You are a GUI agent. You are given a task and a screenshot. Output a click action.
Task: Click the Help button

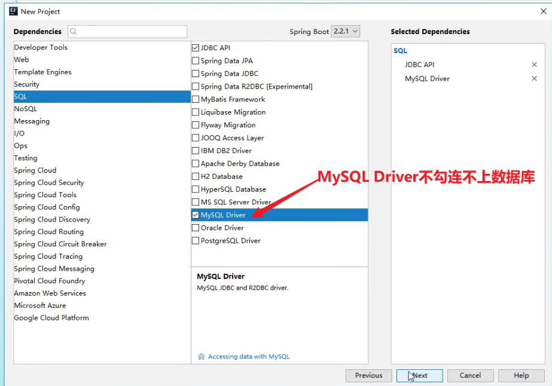pyautogui.click(x=521, y=375)
